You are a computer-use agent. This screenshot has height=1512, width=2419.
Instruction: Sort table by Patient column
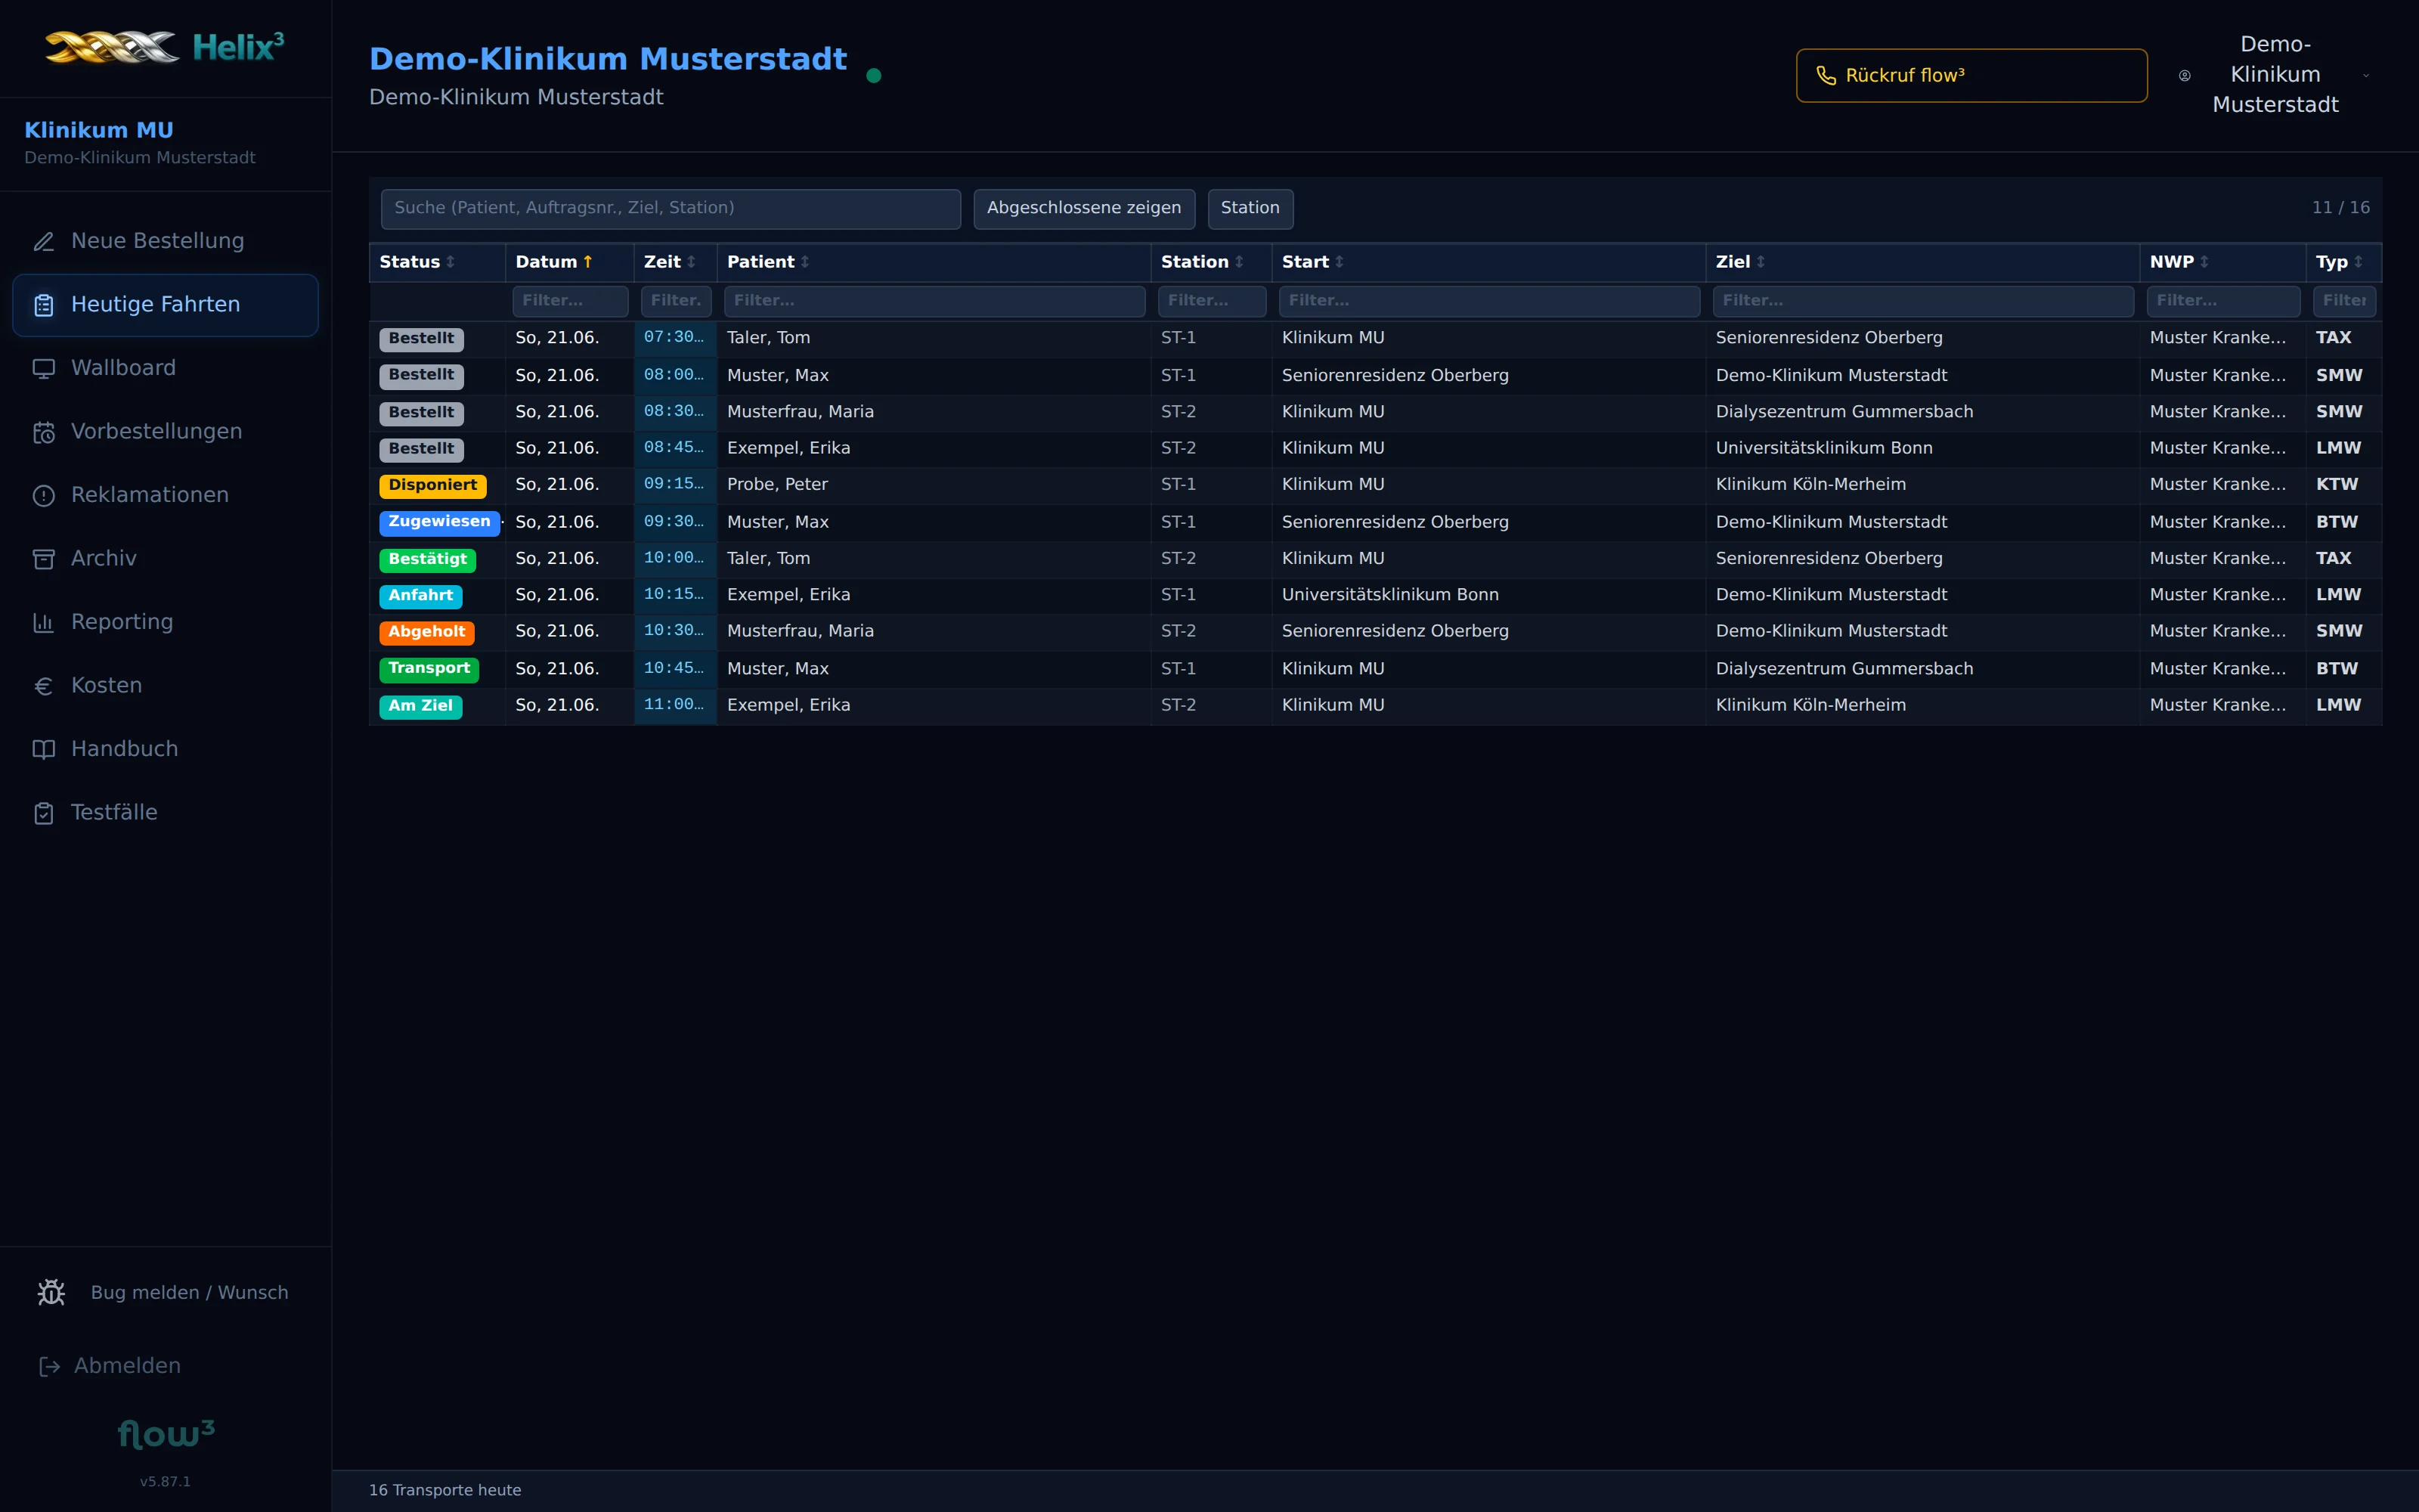click(x=768, y=262)
